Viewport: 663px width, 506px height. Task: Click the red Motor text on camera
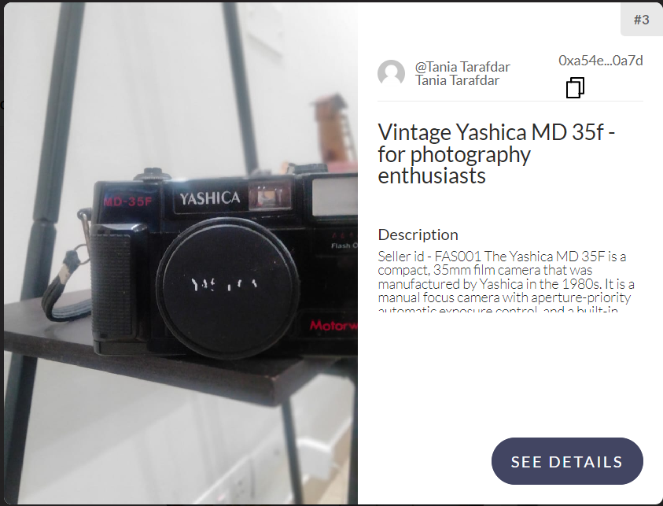point(333,325)
